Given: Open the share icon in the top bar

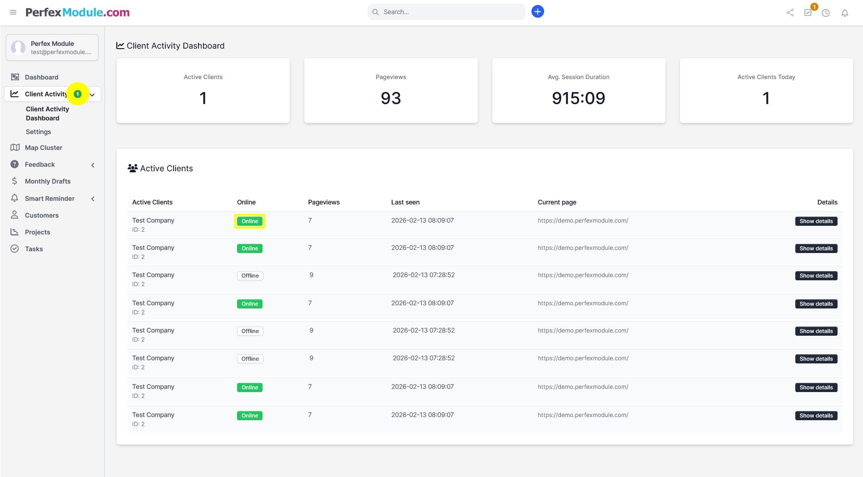Looking at the screenshot, I should click(x=789, y=12).
